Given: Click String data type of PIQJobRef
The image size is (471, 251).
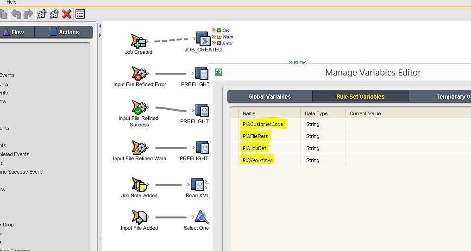Looking at the screenshot, I should coord(313,148).
